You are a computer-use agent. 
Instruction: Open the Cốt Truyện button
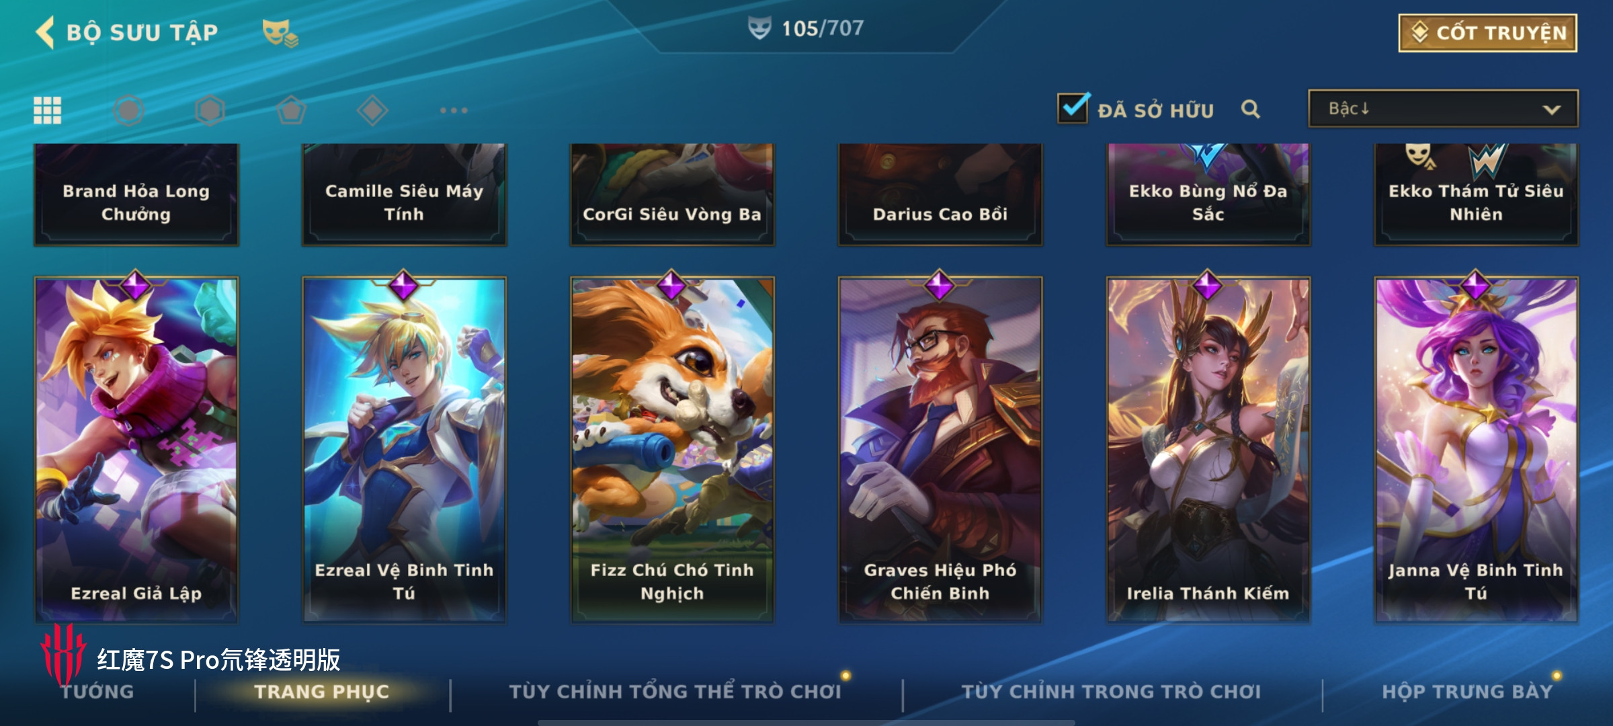[1488, 33]
